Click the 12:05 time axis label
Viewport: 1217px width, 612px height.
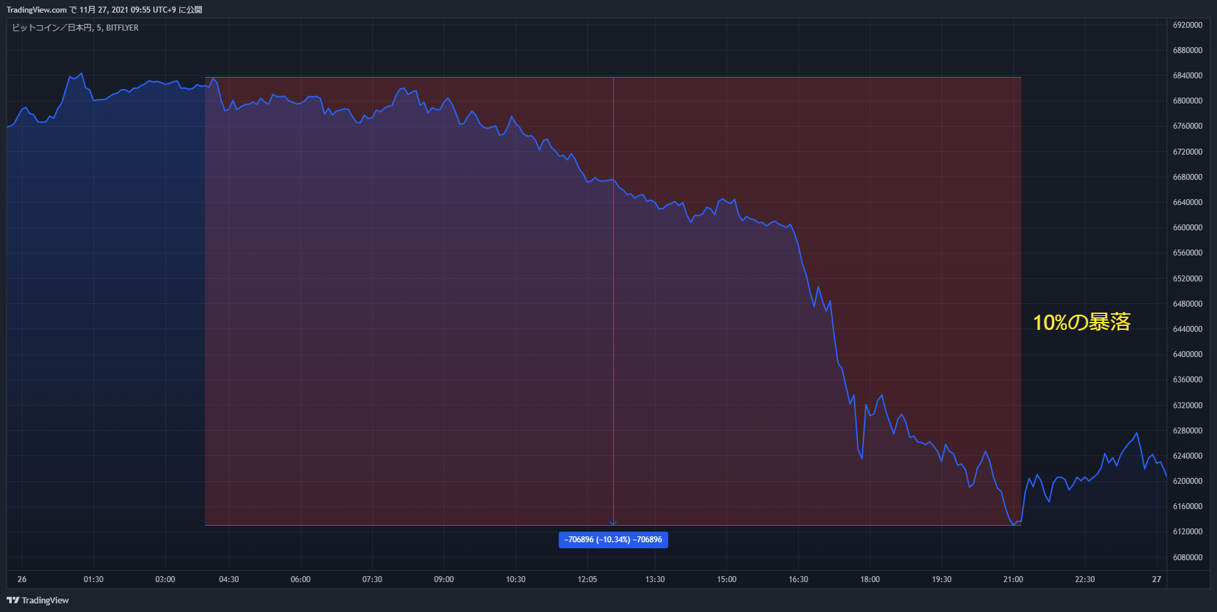[587, 579]
